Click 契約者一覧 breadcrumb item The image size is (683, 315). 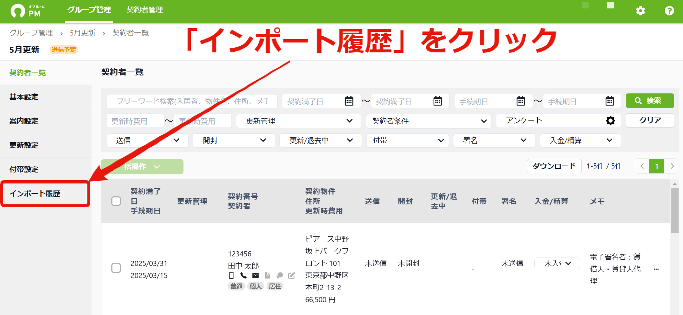pyautogui.click(x=130, y=33)
